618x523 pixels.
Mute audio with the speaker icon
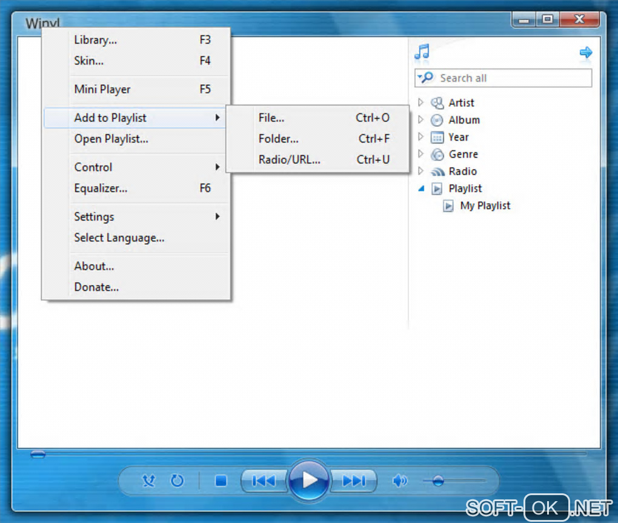[400, 481]
